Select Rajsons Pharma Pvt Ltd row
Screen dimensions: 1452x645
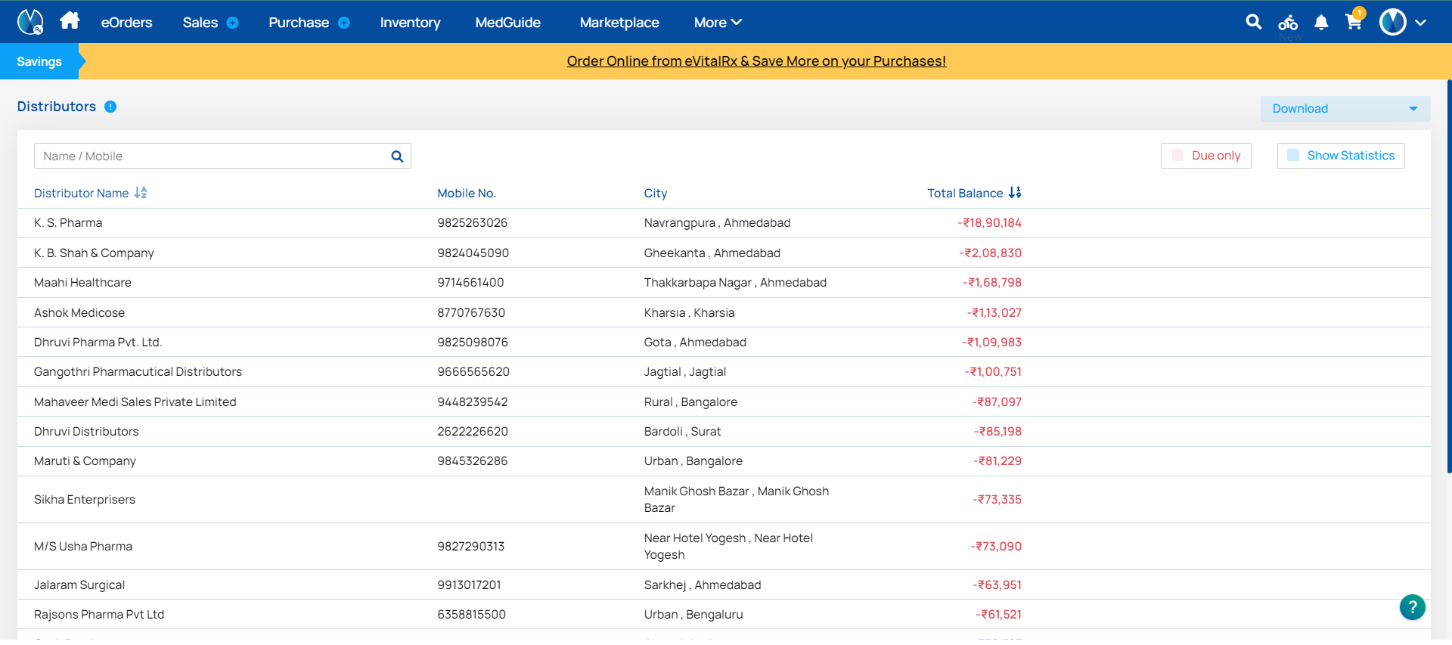pos(724,615)
